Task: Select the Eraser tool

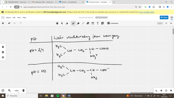Action: click(x=67, y=23)
